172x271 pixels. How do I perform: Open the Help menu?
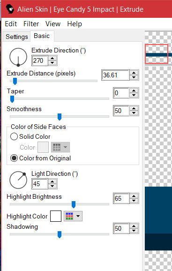pyautogui.click(x=75, y=24)
